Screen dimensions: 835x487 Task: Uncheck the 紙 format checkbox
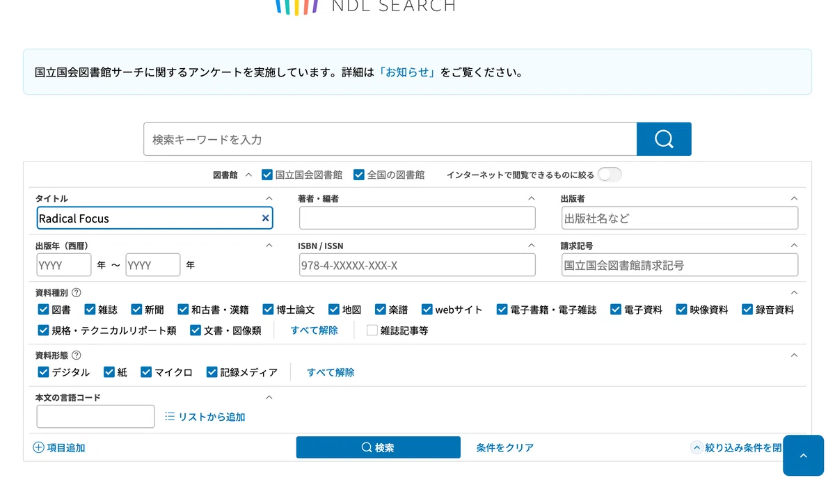[109, 372]
